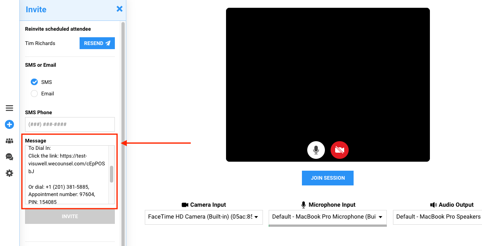Click the Audio Output speaker icon
The image size is (482, 246).
pos(434,205)
